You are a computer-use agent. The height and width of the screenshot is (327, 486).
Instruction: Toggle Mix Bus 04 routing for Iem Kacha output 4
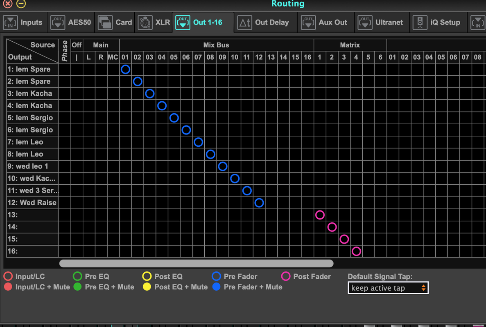[162, 106]
